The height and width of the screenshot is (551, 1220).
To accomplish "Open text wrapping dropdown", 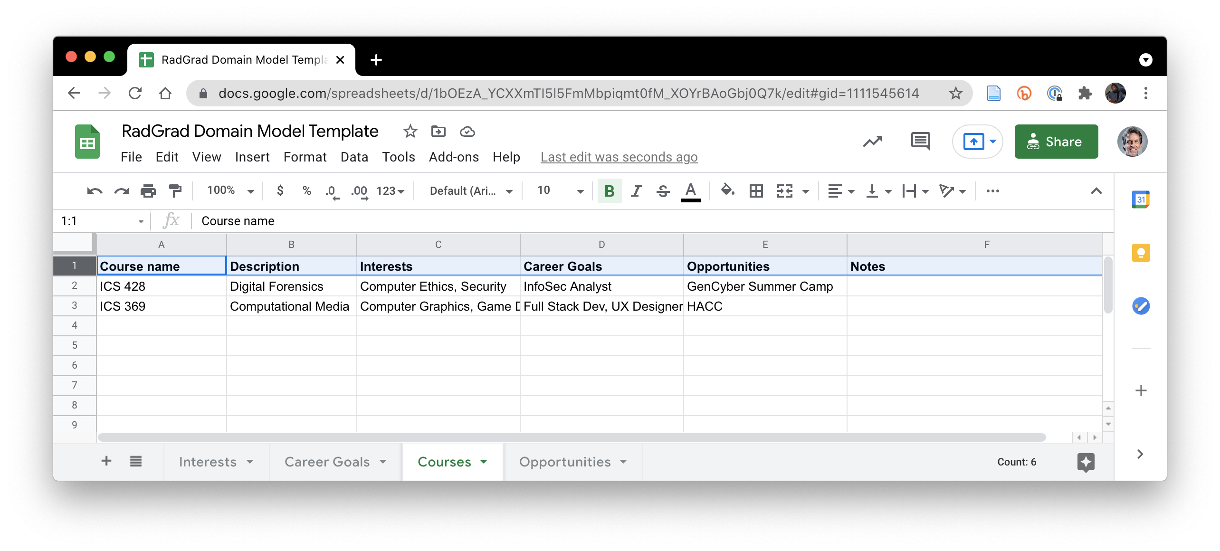I will point(915,191).
